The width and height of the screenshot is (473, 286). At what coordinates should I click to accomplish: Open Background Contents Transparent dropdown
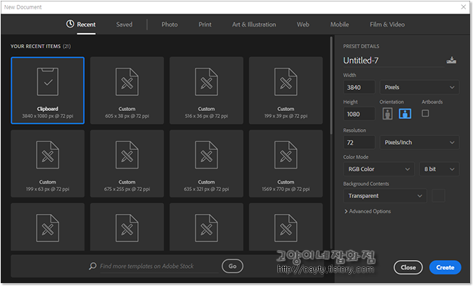point(385,196)
